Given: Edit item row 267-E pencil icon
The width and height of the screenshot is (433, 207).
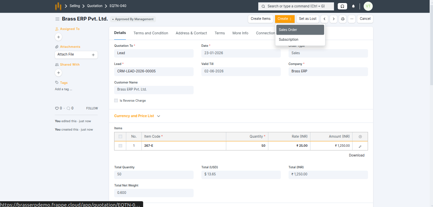Looking at the screenshot, I should coord(360,146).
